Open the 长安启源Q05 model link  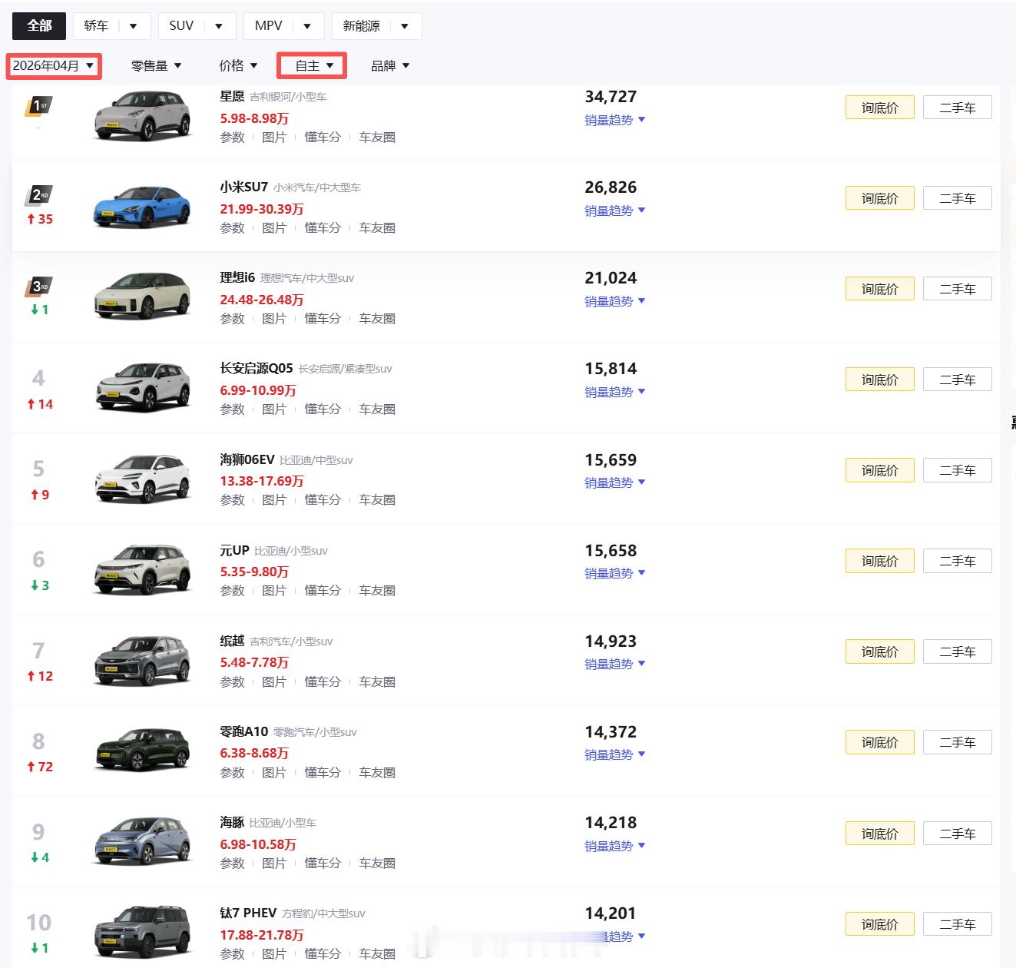click(x=256, y=369)
